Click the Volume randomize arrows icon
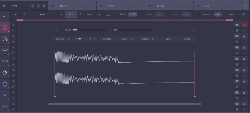The width and height of the screenshot is (250, 113). 178,6
